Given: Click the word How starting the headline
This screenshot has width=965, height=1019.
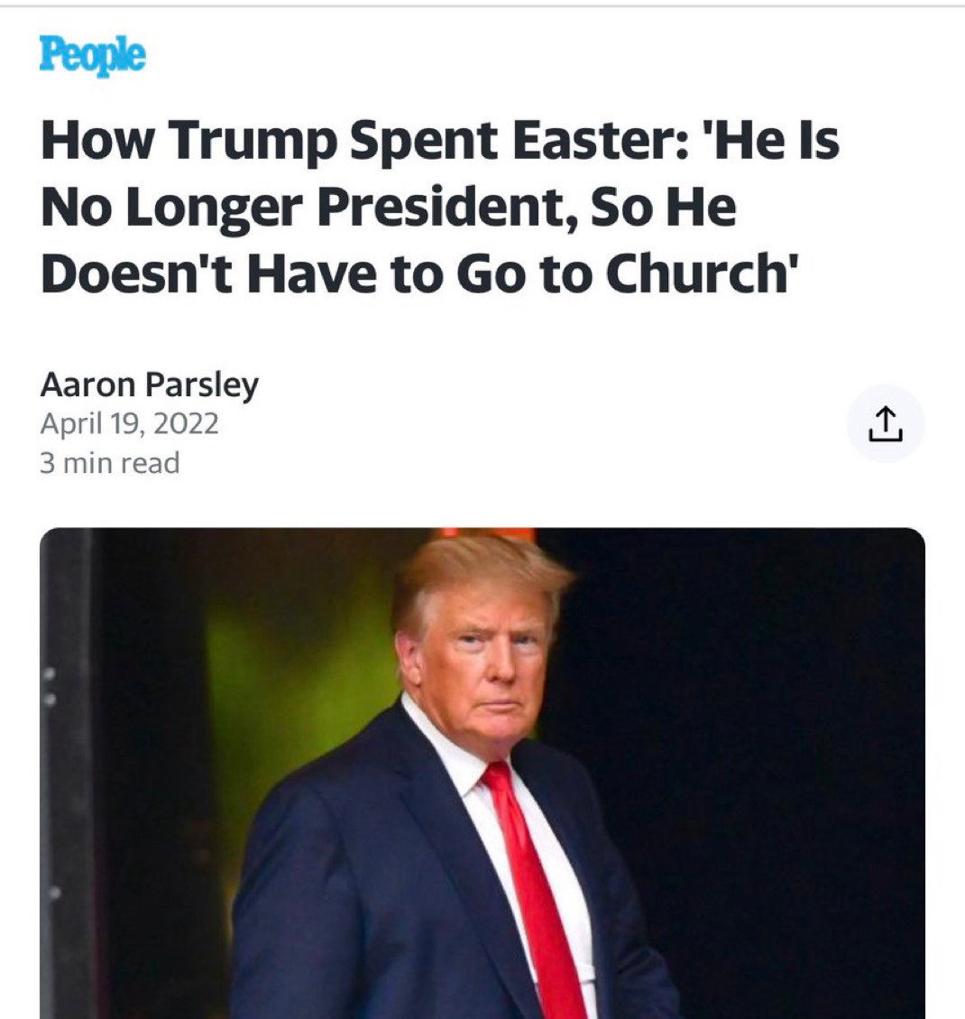Looking at the screenshot, I should tap(98, 140).
